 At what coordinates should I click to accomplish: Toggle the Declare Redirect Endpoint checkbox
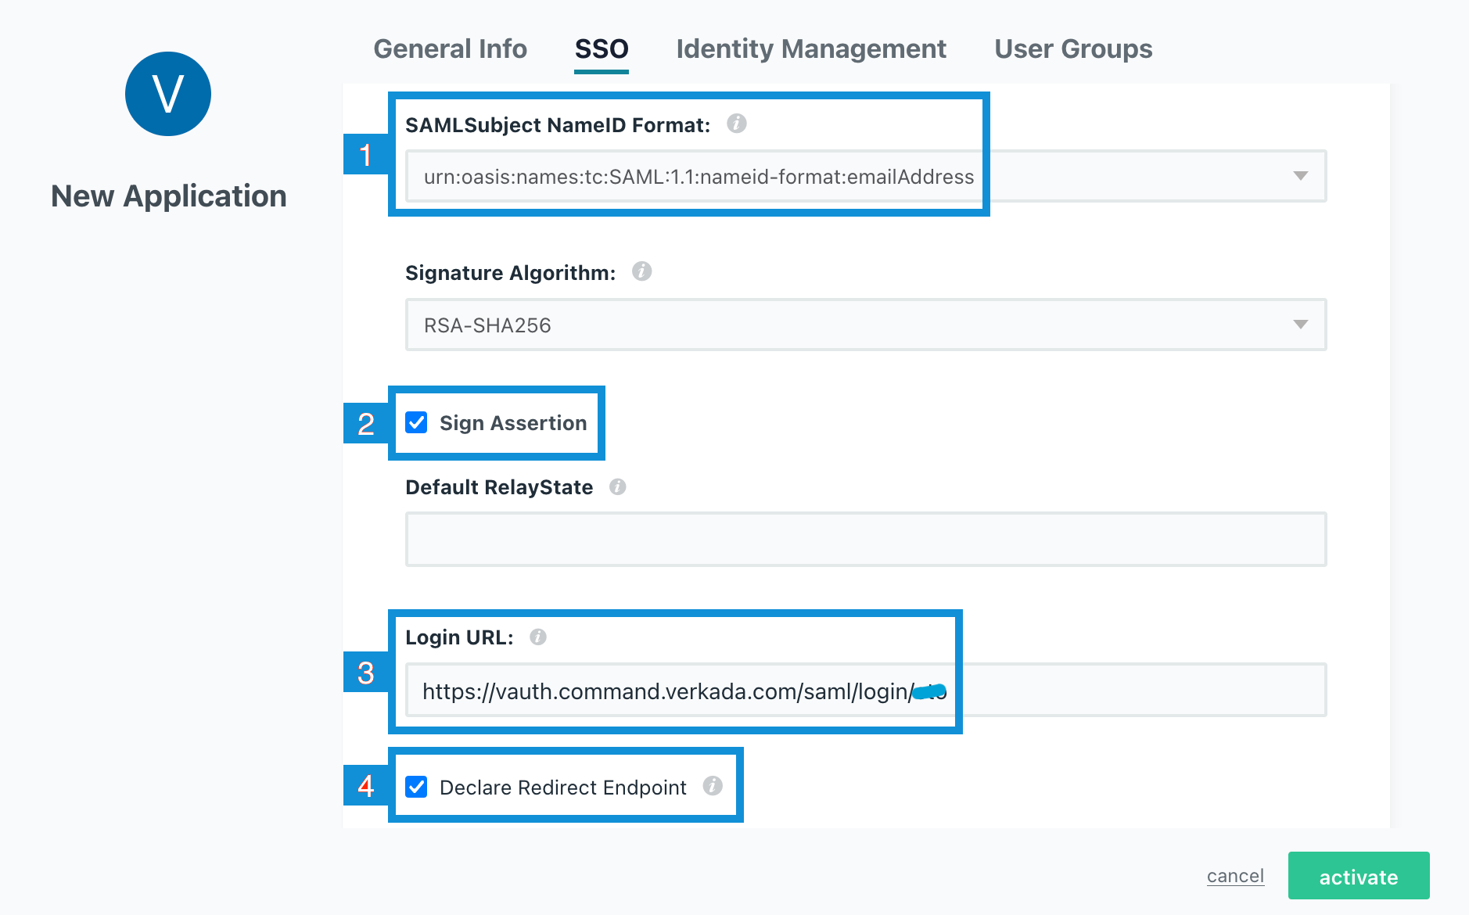[x=416, y=787]
